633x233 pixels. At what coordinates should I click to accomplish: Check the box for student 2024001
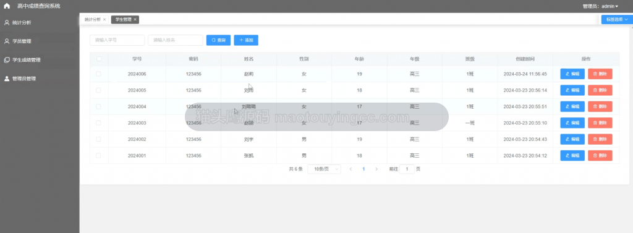98,156
